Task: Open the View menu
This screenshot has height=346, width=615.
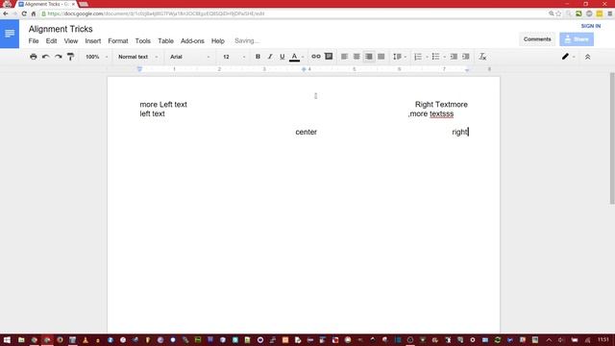Action: (x=71, y=40)
